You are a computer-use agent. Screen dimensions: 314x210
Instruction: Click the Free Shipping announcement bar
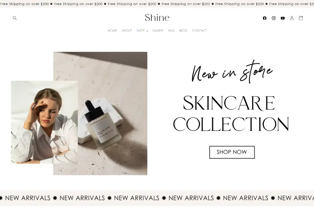tap(157, 4)
